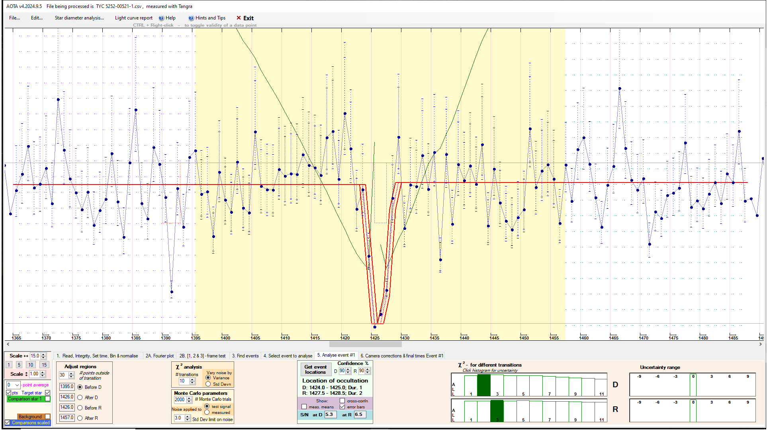Click the plot scrollbar left arrow

point(8,344)
